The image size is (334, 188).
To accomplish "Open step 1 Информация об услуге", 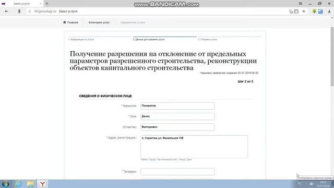I will point(81,40).
